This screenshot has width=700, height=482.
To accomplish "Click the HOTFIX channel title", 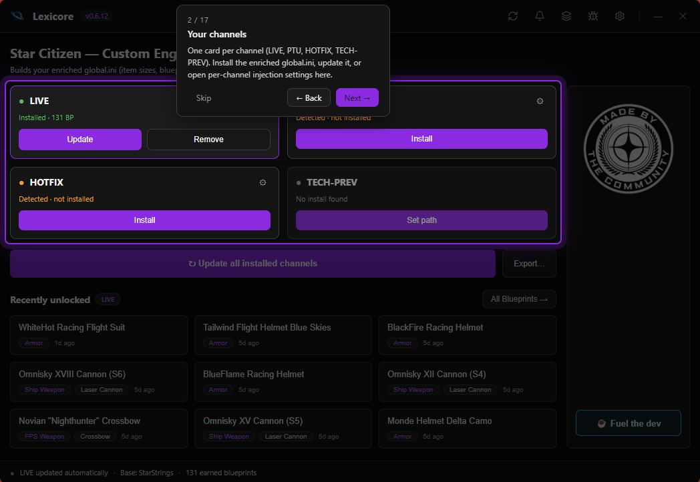I will [x=47, y=182].
